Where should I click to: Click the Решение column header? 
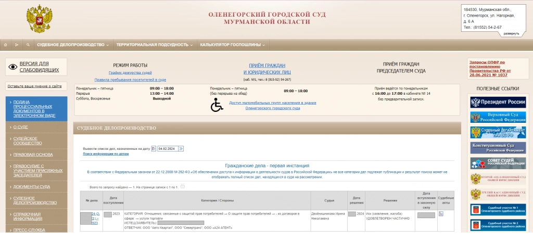click(390, 200)
